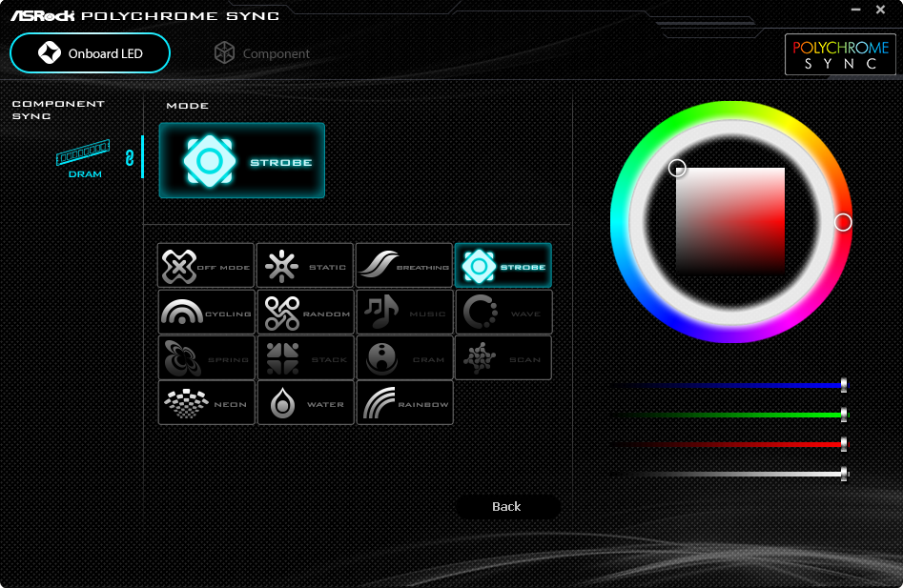Choose the Wave lighting mode
Viewport: 903px width, 588px height.
(503, 312)
